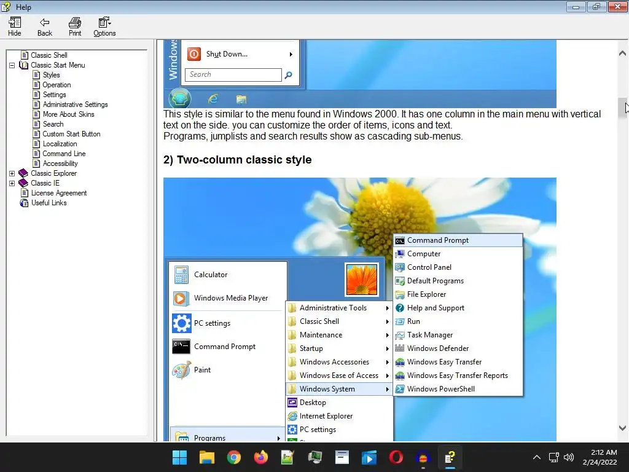629x472 pixels.
Task: Click the Hide toolbar button
Action: (15, 27)
